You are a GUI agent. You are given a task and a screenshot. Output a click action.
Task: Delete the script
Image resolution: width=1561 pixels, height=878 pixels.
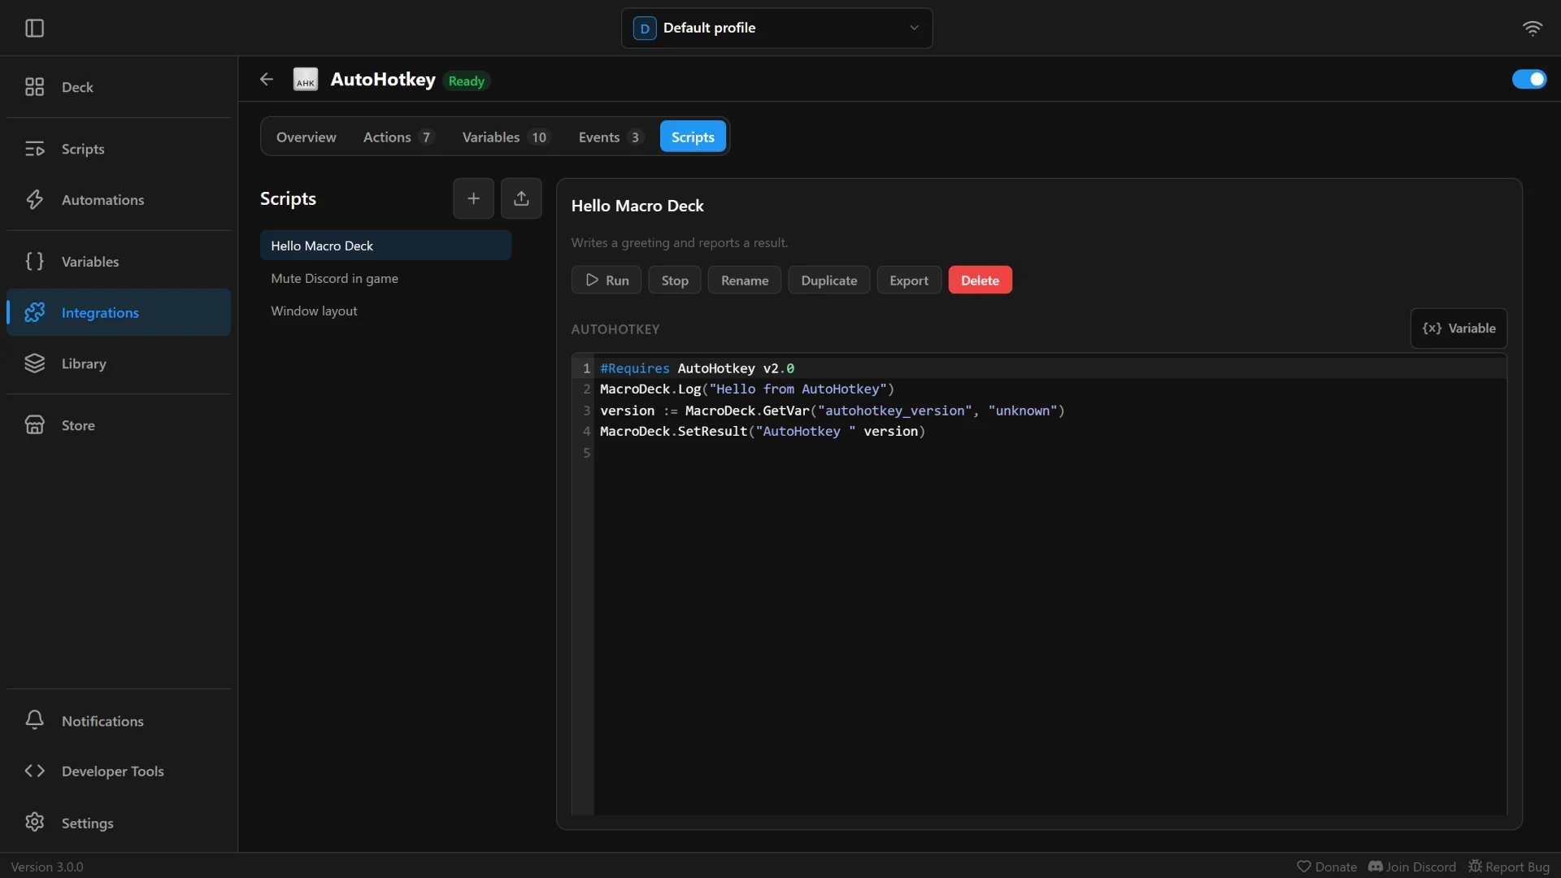980,280
